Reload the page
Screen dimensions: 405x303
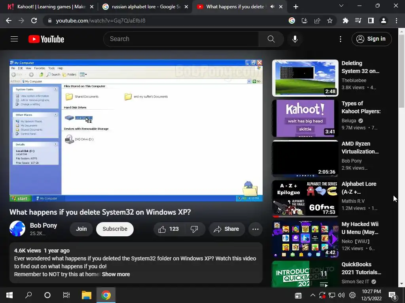[34, 21]
